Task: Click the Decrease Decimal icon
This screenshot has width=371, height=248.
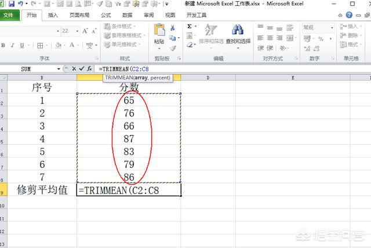Action: [x=317, y=49]
